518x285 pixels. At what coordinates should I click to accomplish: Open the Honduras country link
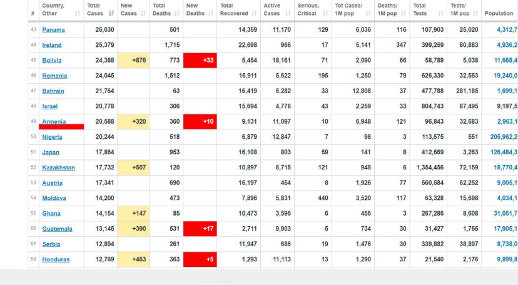(x=56, y=259)
